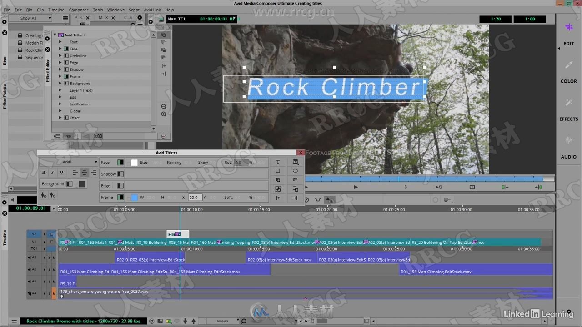This screenshot has height=327, width=582.
Task: Toggle the V2 track selector
Action: click(34, 234)
